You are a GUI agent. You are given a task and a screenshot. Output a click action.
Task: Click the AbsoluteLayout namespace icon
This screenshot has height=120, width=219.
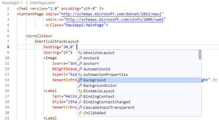(x=80, y=53)
